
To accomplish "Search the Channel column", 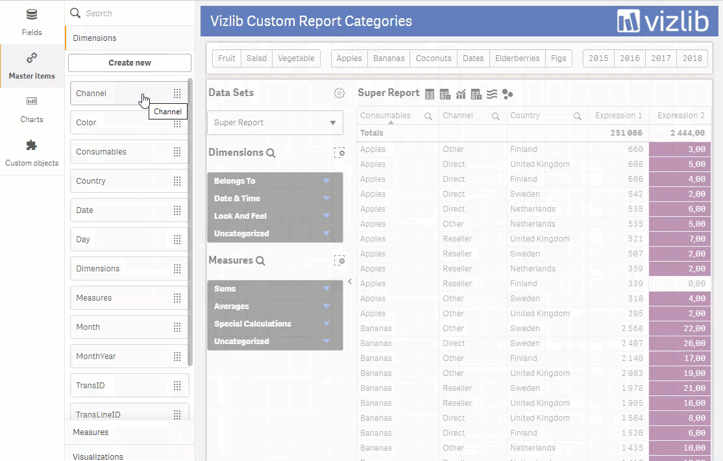I will [x=496, y=116].
